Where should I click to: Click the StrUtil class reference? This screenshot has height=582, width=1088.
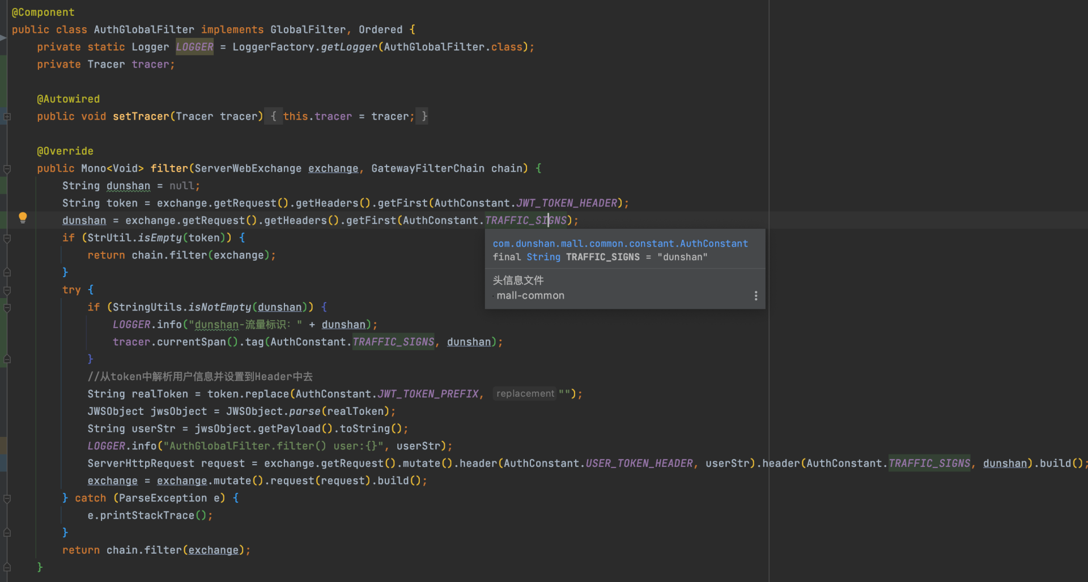tap(109, 238)
